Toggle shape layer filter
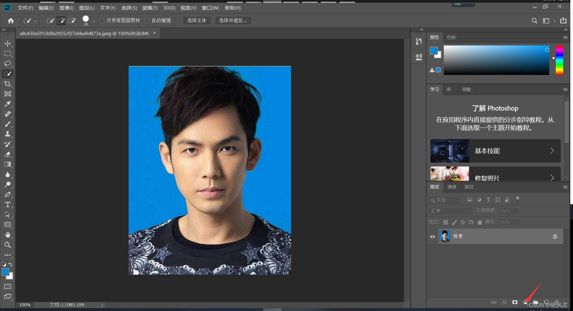Image resolution: width=573 pixels, height=311 pixels. pyautogui.click(x=498, y=200)
